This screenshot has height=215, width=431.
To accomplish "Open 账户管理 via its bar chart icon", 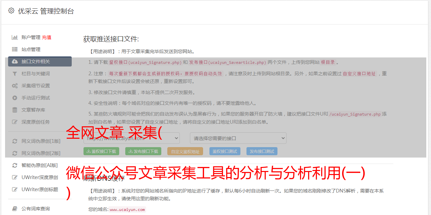I will point(15,37).
